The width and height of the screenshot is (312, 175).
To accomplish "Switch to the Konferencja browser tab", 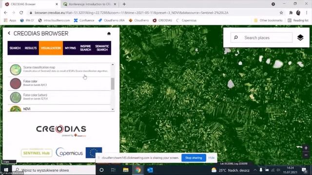I will pos(90,4).
